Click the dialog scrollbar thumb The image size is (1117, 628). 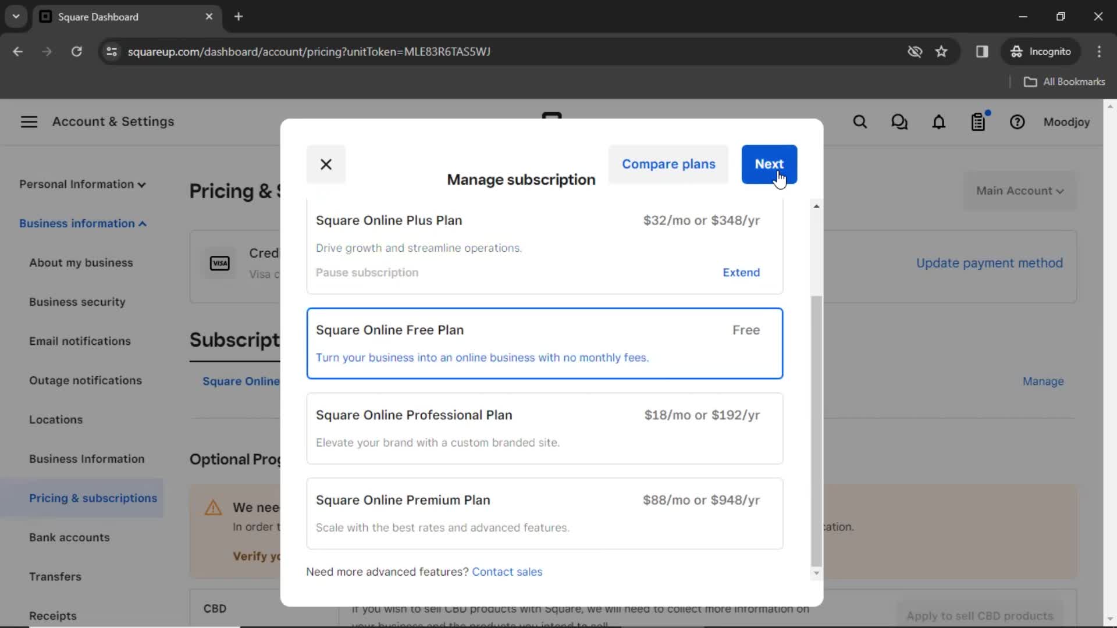[816, 430]
